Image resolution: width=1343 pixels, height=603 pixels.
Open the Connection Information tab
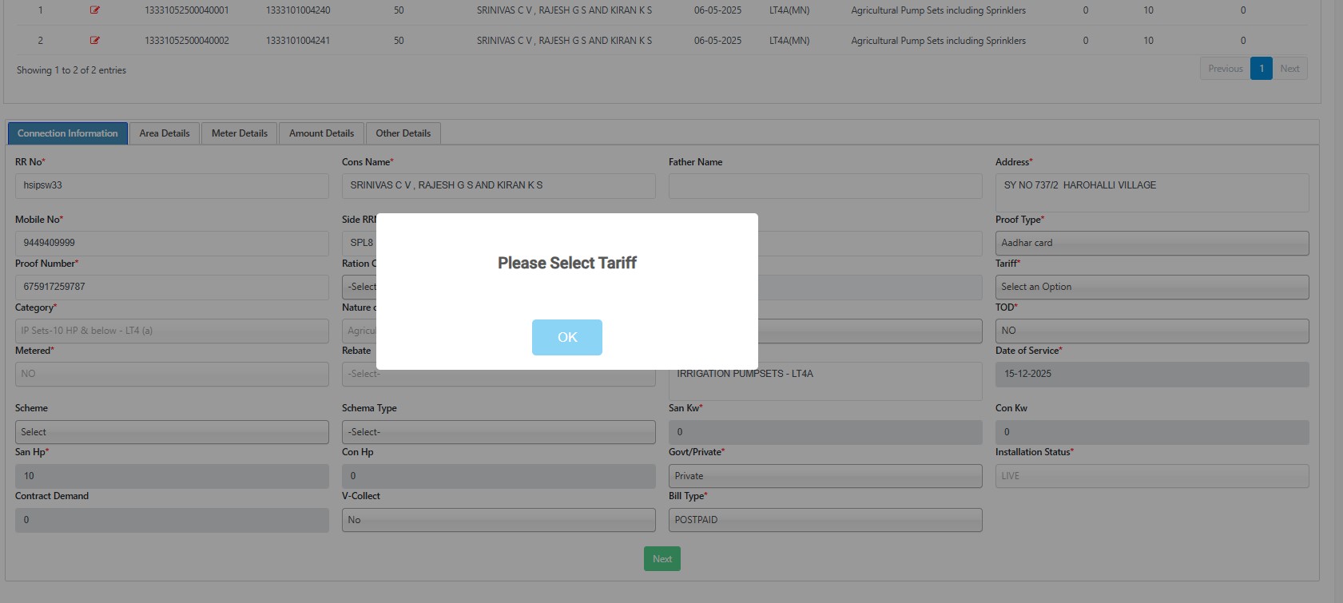click(x=68, y=133)
